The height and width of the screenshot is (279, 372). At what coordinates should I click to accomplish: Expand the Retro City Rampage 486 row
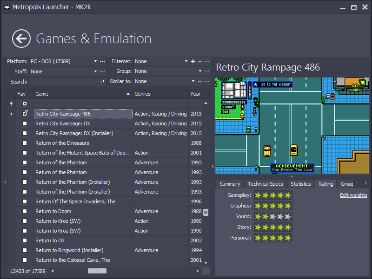(x=11, y=114)
